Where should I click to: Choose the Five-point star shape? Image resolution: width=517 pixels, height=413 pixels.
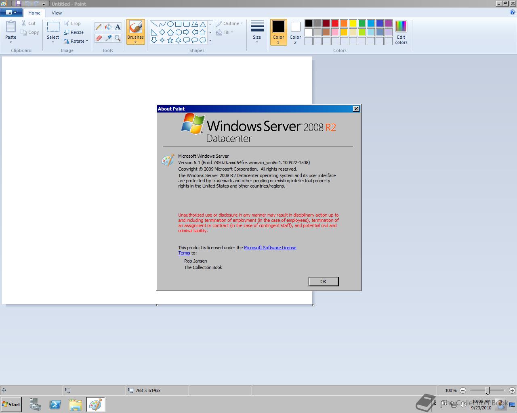point(170,40)
